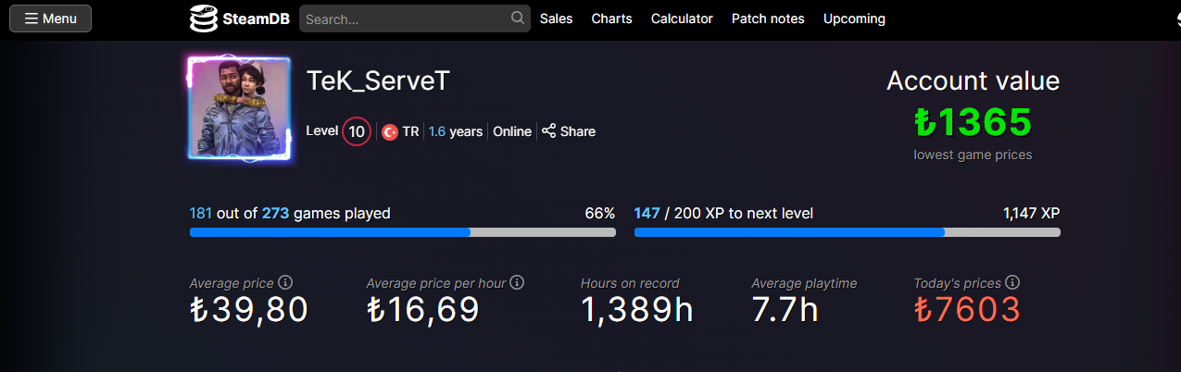The image size is (1181, 372).
Task: Click info icon beside Average price per hour
Action: pyautogui.click(x=517, y=282)
